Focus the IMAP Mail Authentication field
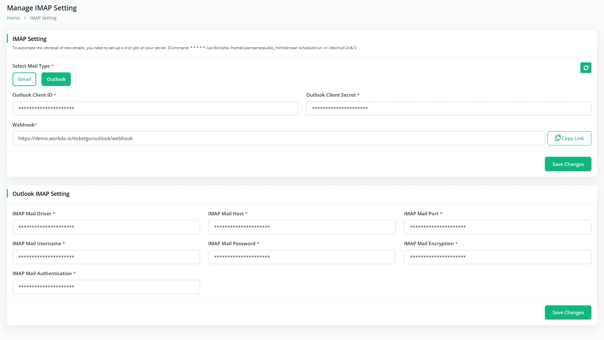The image size is (604, 340). [106, 287]
